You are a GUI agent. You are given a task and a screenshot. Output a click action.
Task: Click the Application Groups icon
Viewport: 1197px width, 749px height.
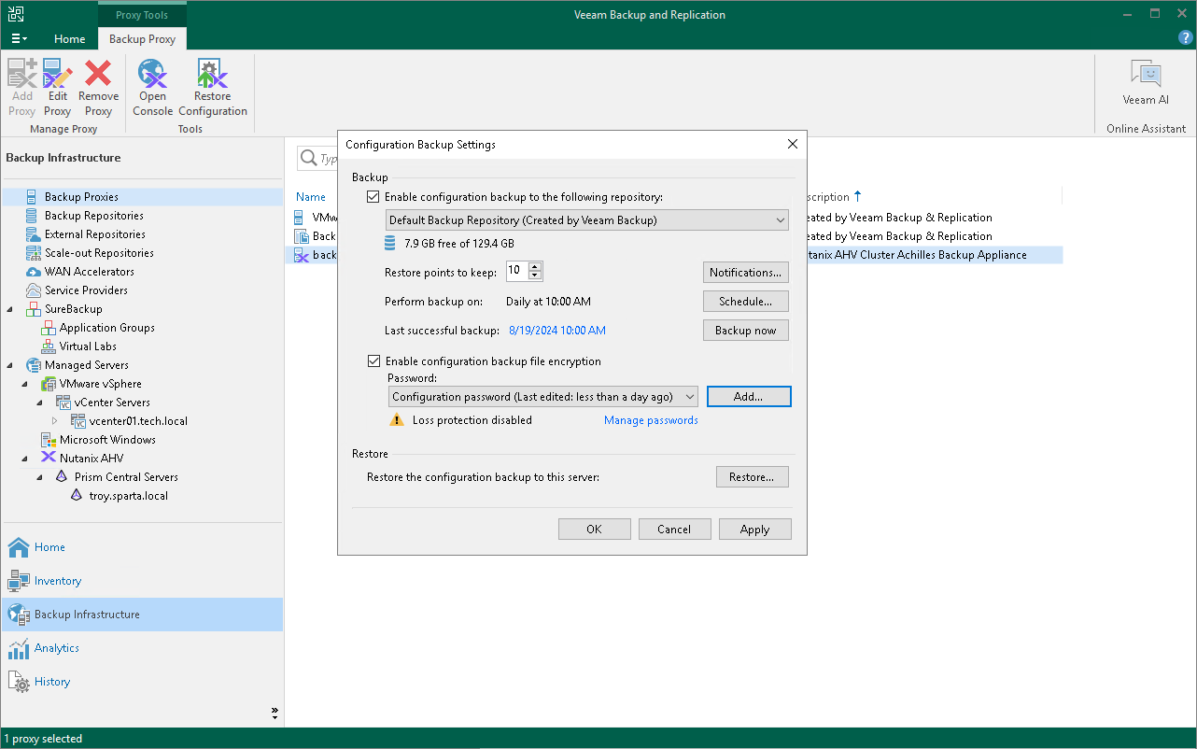pos(49,328)
